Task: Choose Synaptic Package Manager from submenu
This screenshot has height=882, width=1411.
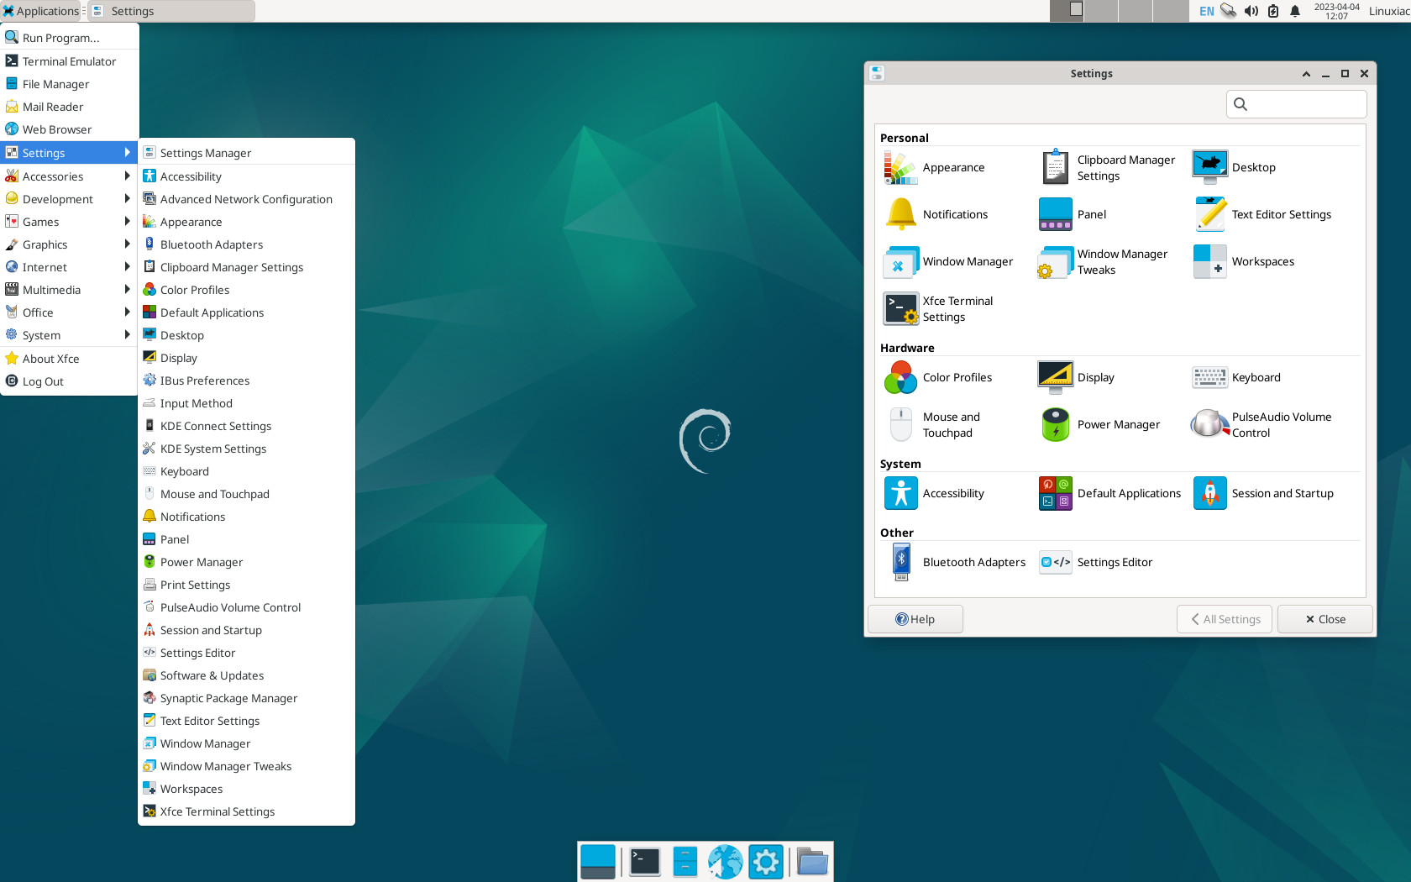Action: coord(246,698)
